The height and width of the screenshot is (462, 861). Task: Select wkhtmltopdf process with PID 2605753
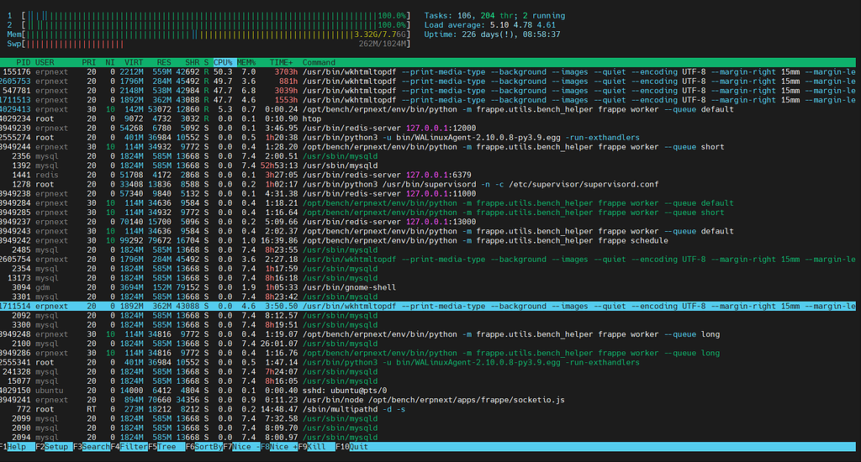point(428,81)
